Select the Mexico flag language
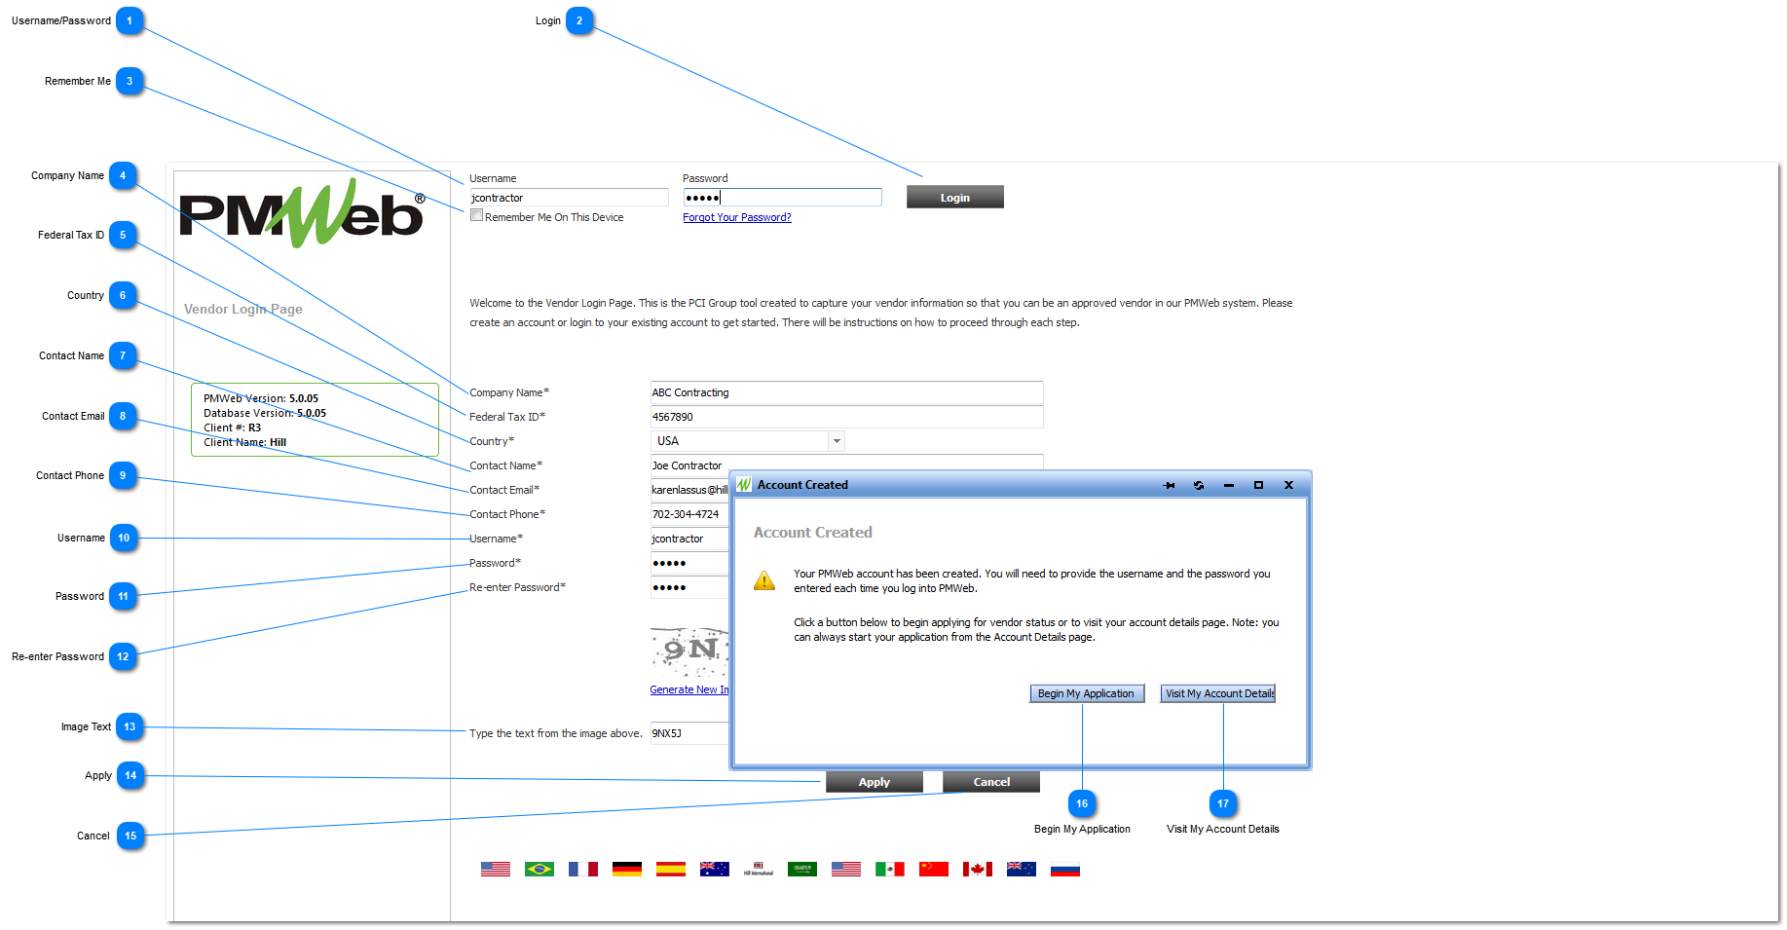 pyautogui.click(x=889, y=869)
